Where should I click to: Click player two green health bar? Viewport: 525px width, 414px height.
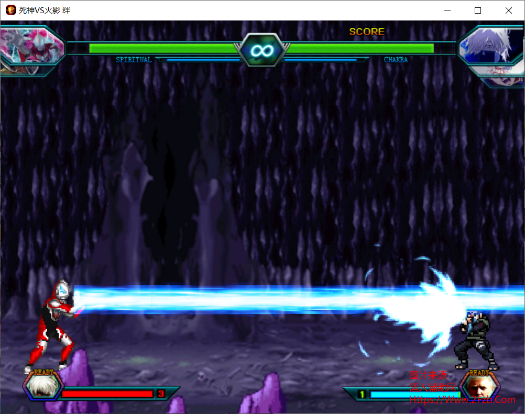[360, 49]
